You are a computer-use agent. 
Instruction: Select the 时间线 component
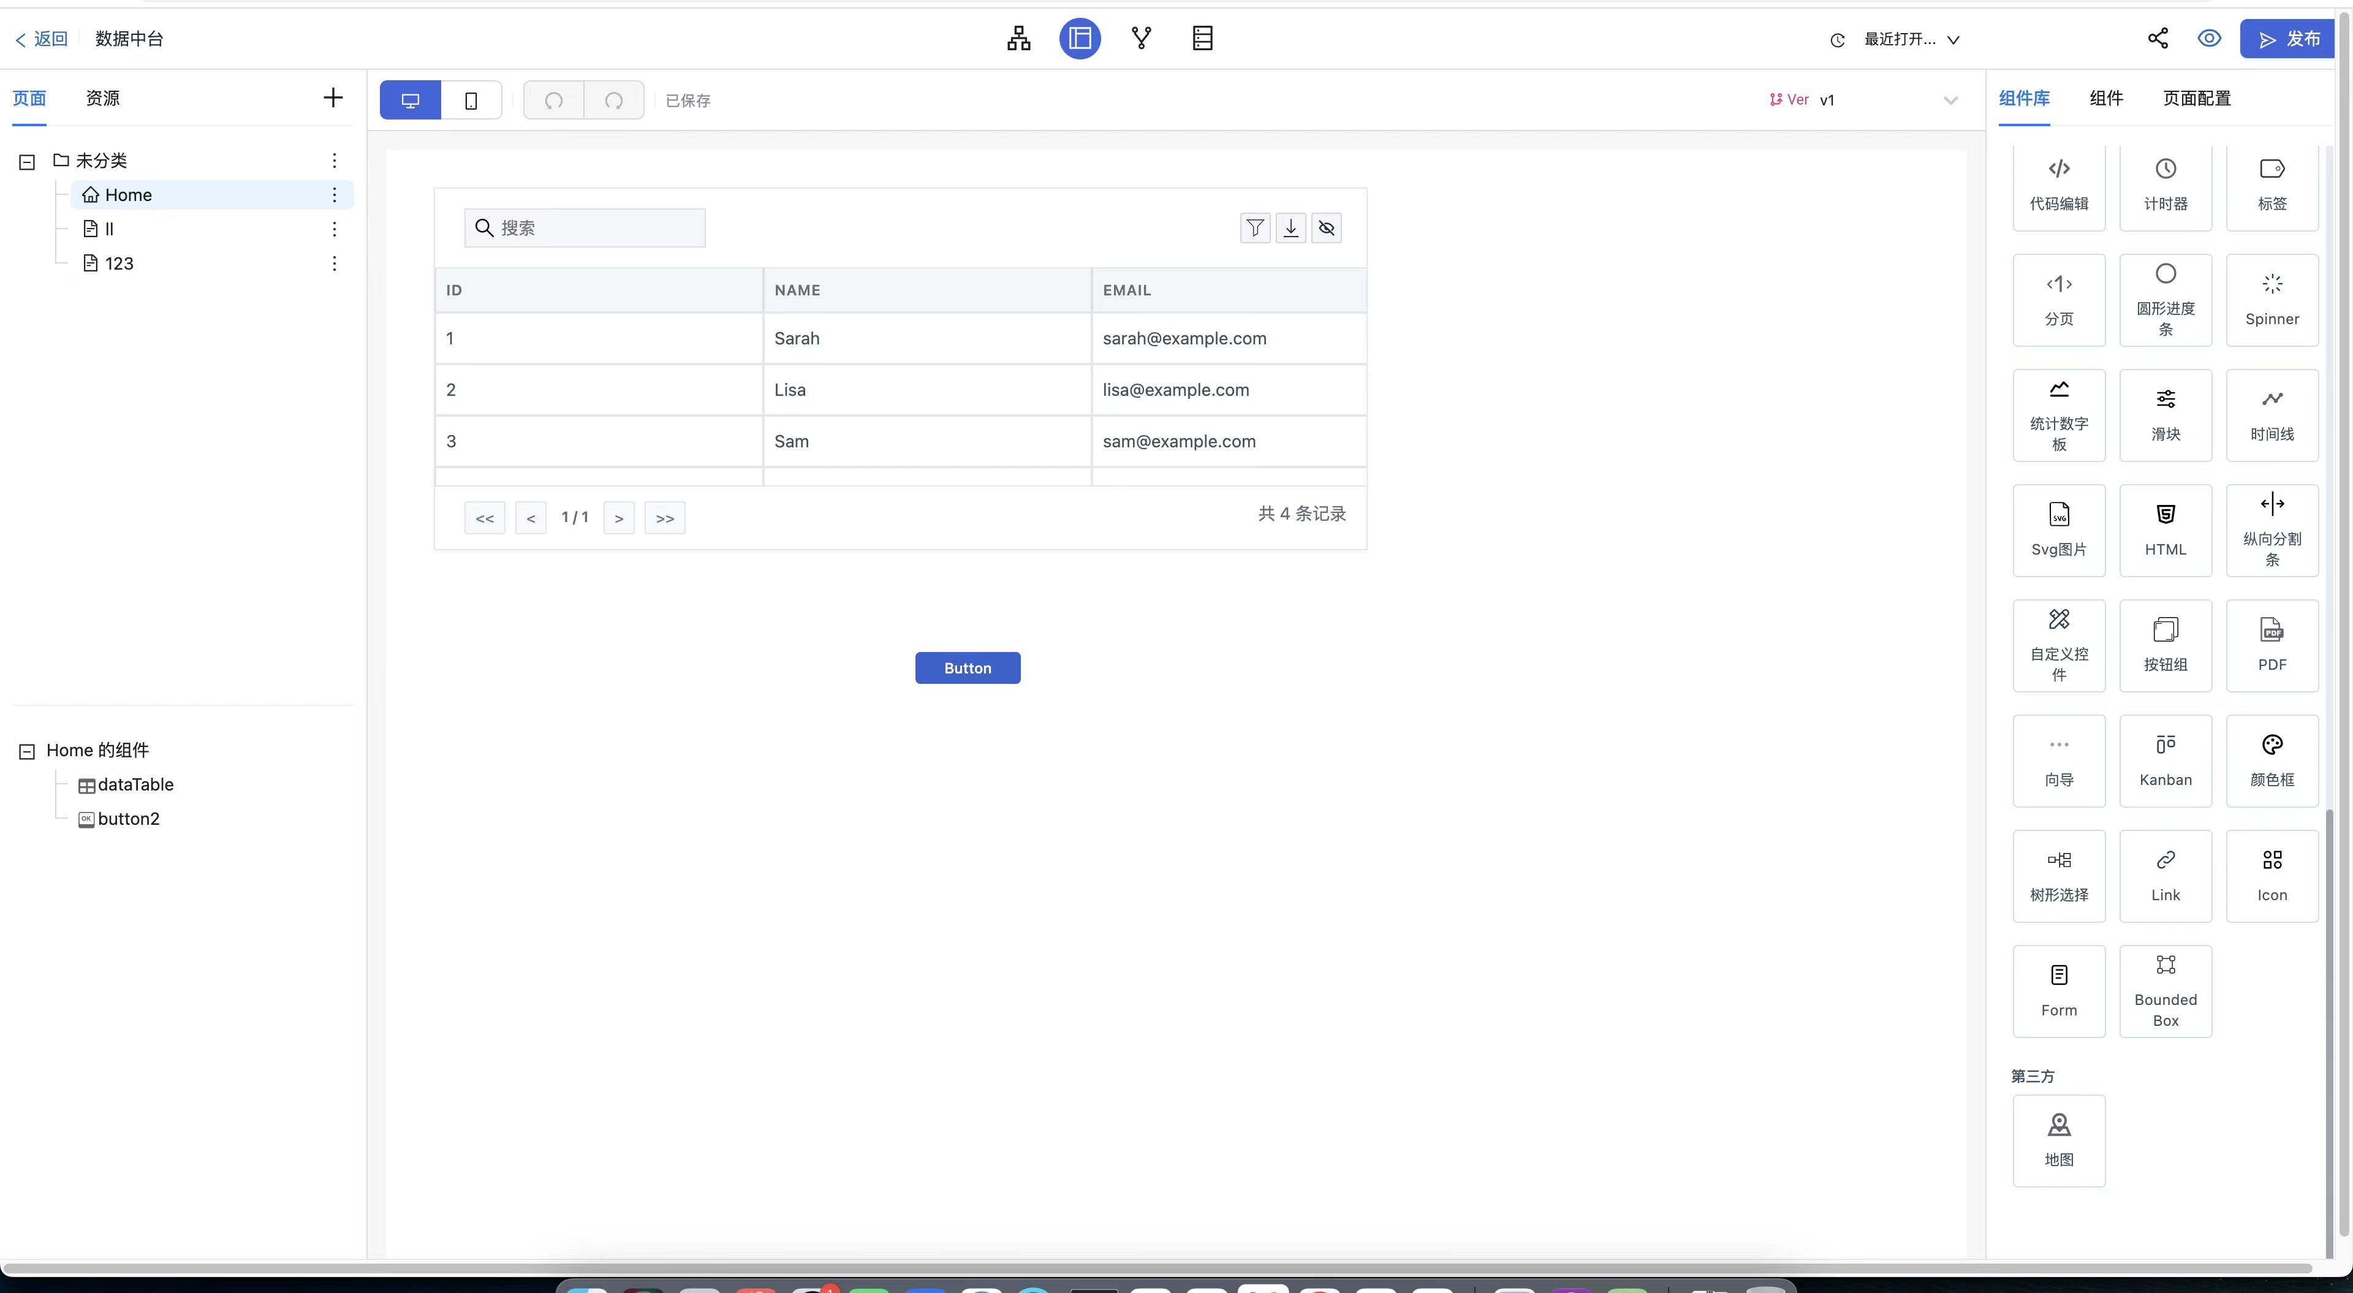[2272, 415]
